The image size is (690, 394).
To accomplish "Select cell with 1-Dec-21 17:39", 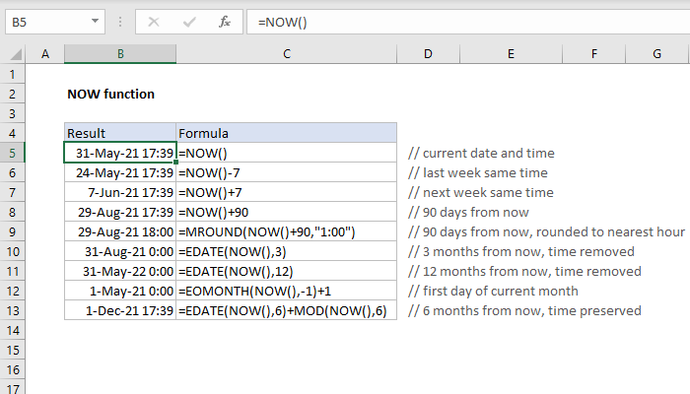I will click(120, 310).
